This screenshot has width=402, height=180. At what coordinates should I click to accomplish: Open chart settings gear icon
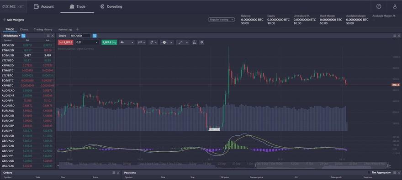pyautogui.click(x=202, y=42)
